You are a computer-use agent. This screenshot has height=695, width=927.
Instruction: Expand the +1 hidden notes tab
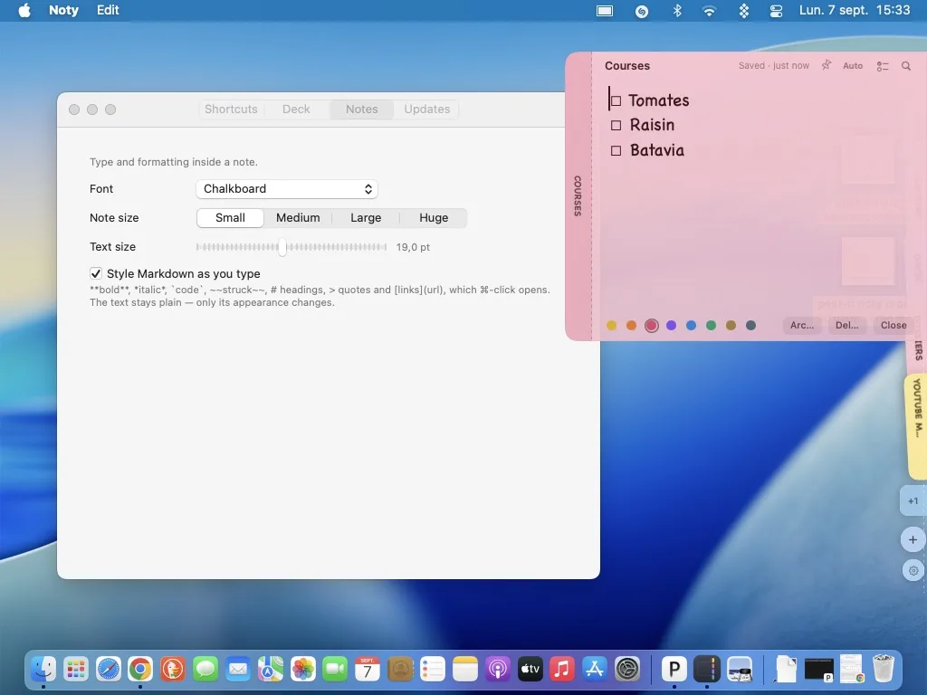coord(913,501)
